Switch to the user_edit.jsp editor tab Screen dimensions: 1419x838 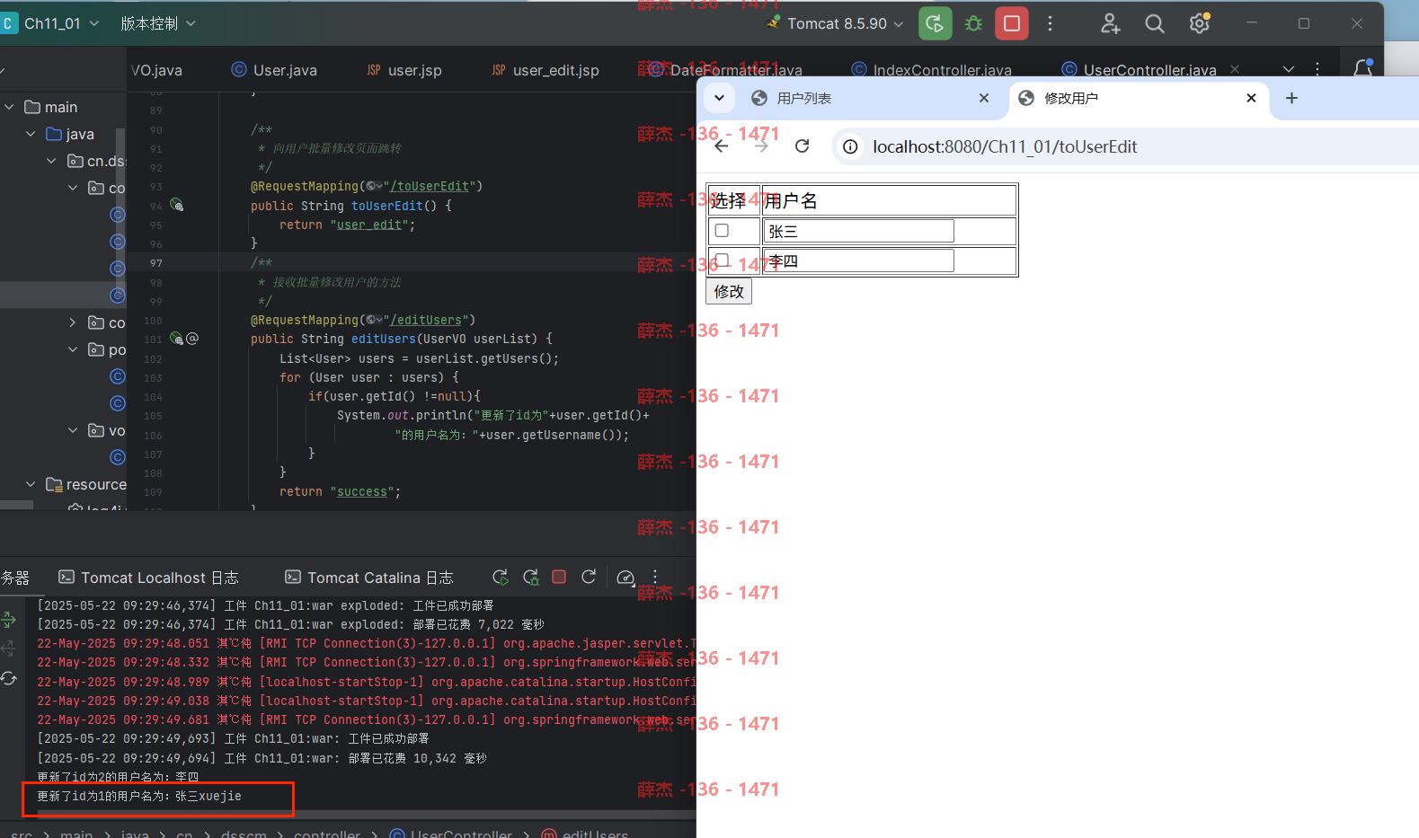pyautogui.click(x=545, y=70)
